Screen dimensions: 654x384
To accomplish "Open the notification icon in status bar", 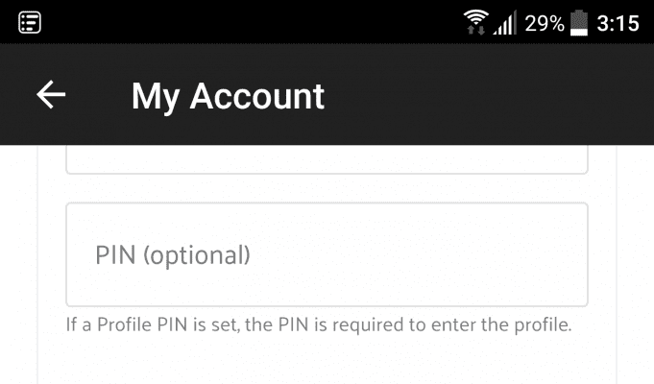I will (x=30, y=22).
